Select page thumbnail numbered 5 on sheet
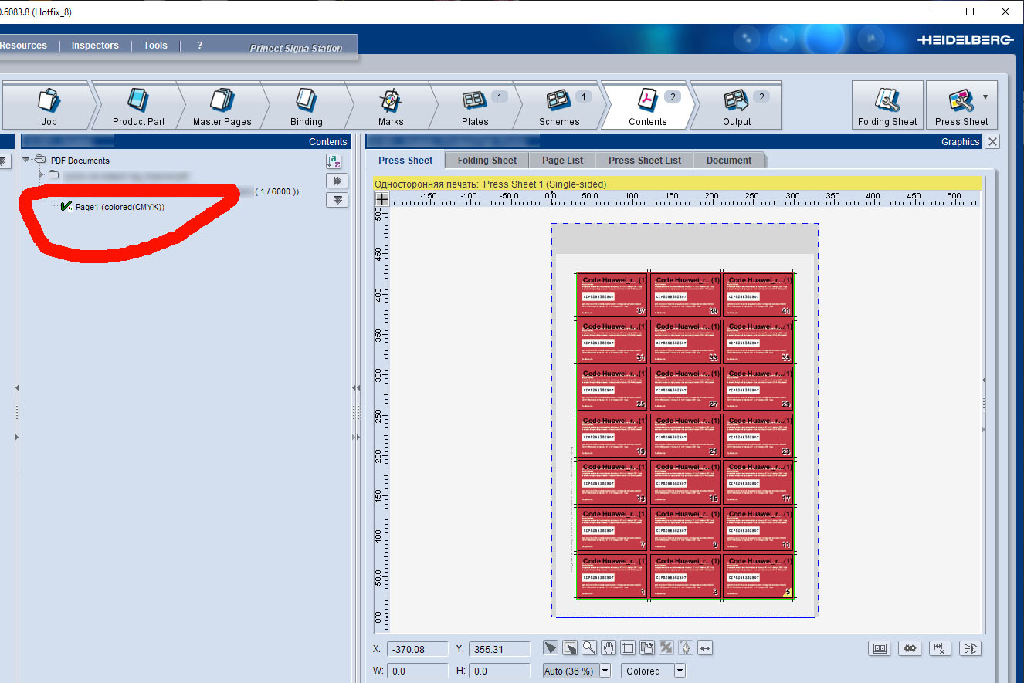Screen dimensions: 1024x683 tap(758, 576)
